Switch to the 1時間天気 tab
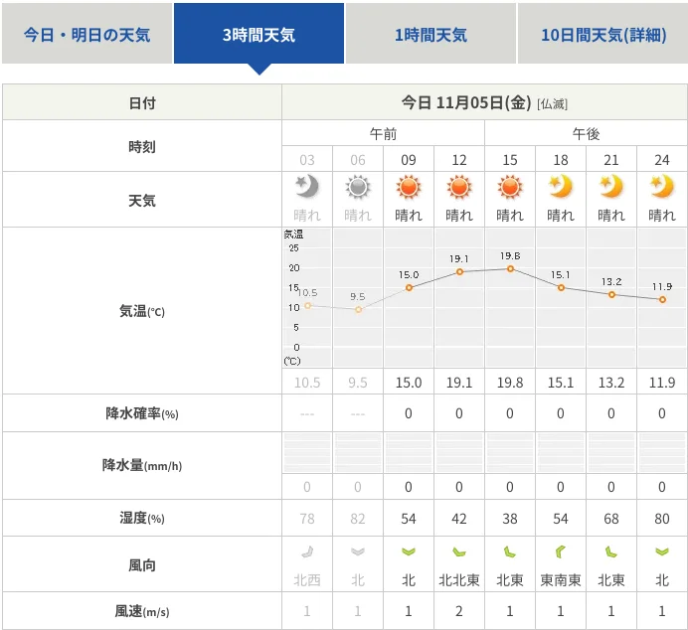The width and height of the screenshot is (688, 630). (430, 34)
